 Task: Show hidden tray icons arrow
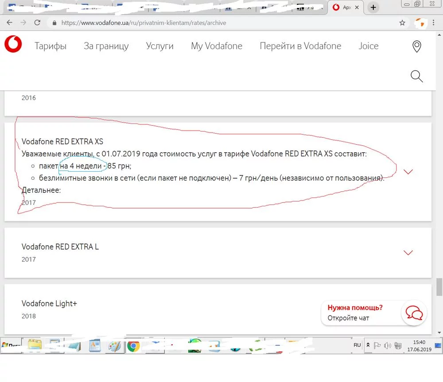pos(368,345)
